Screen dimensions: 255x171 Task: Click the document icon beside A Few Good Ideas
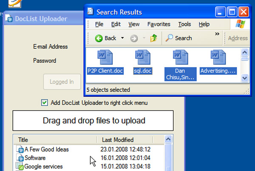pos(20,149)
